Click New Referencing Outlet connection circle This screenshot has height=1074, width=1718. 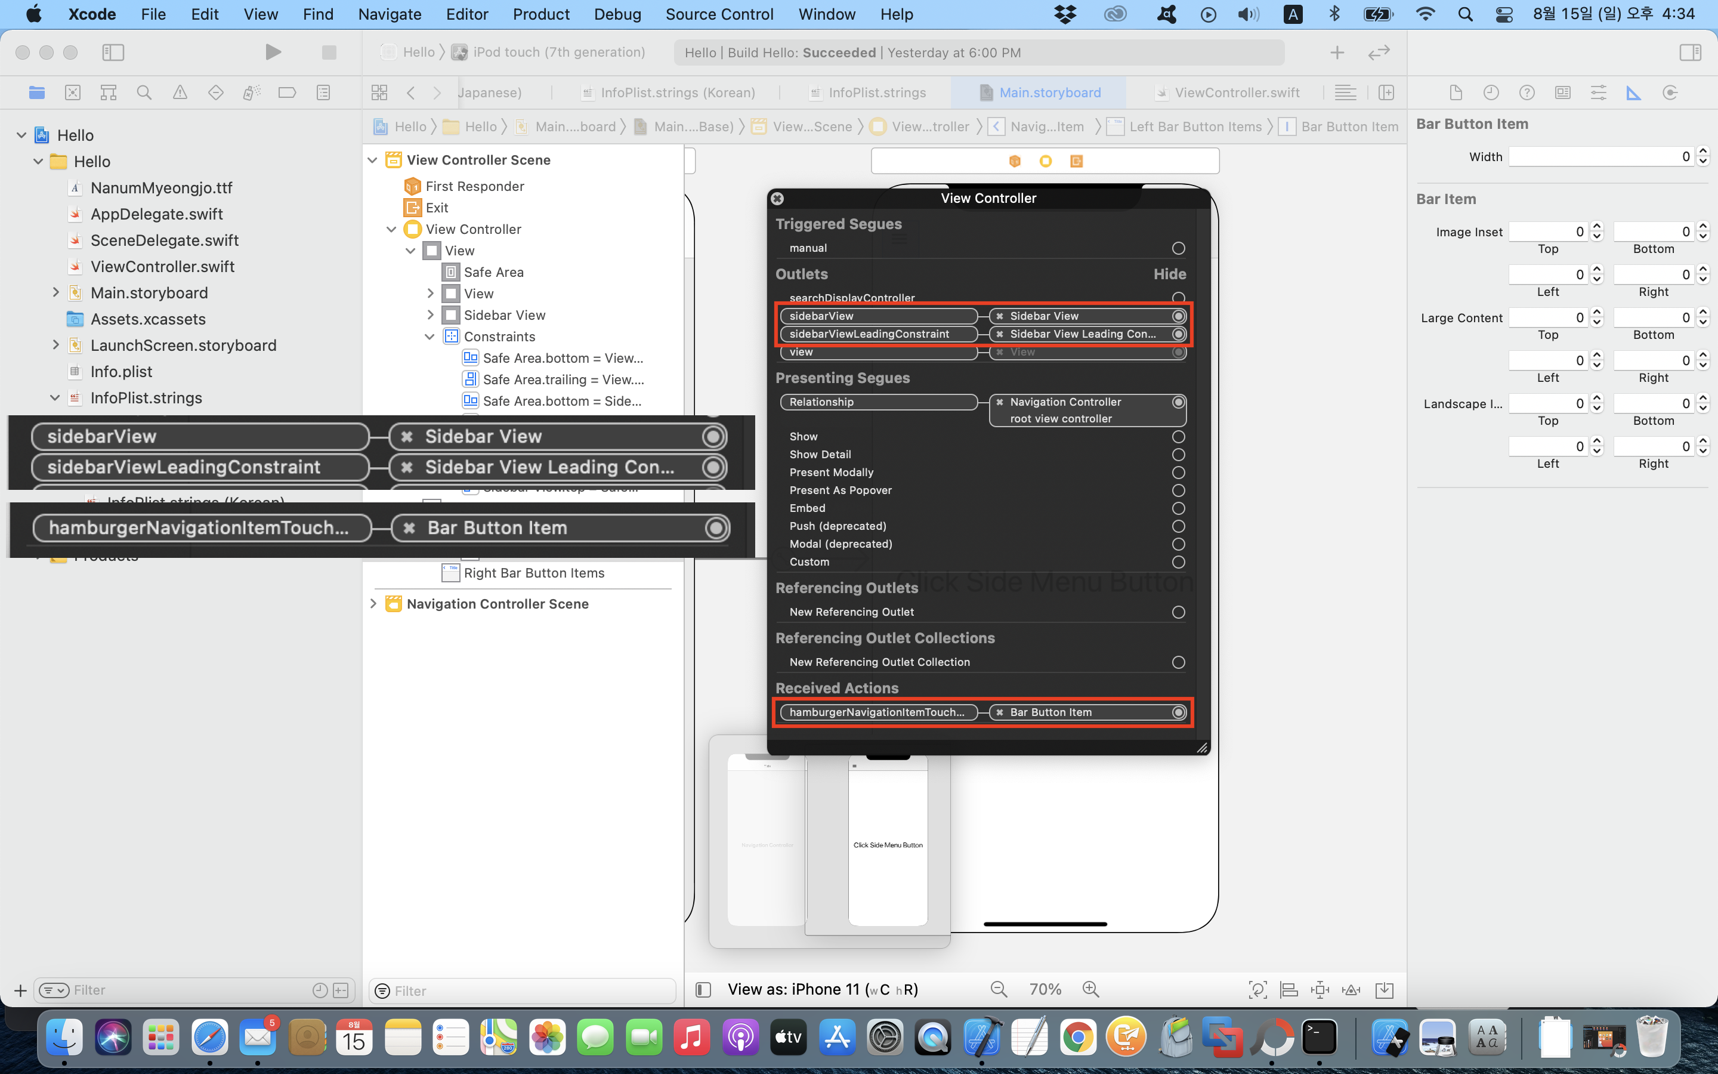click(1179, 612)
